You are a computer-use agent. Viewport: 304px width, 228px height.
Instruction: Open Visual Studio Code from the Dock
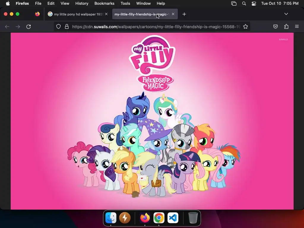173,218
